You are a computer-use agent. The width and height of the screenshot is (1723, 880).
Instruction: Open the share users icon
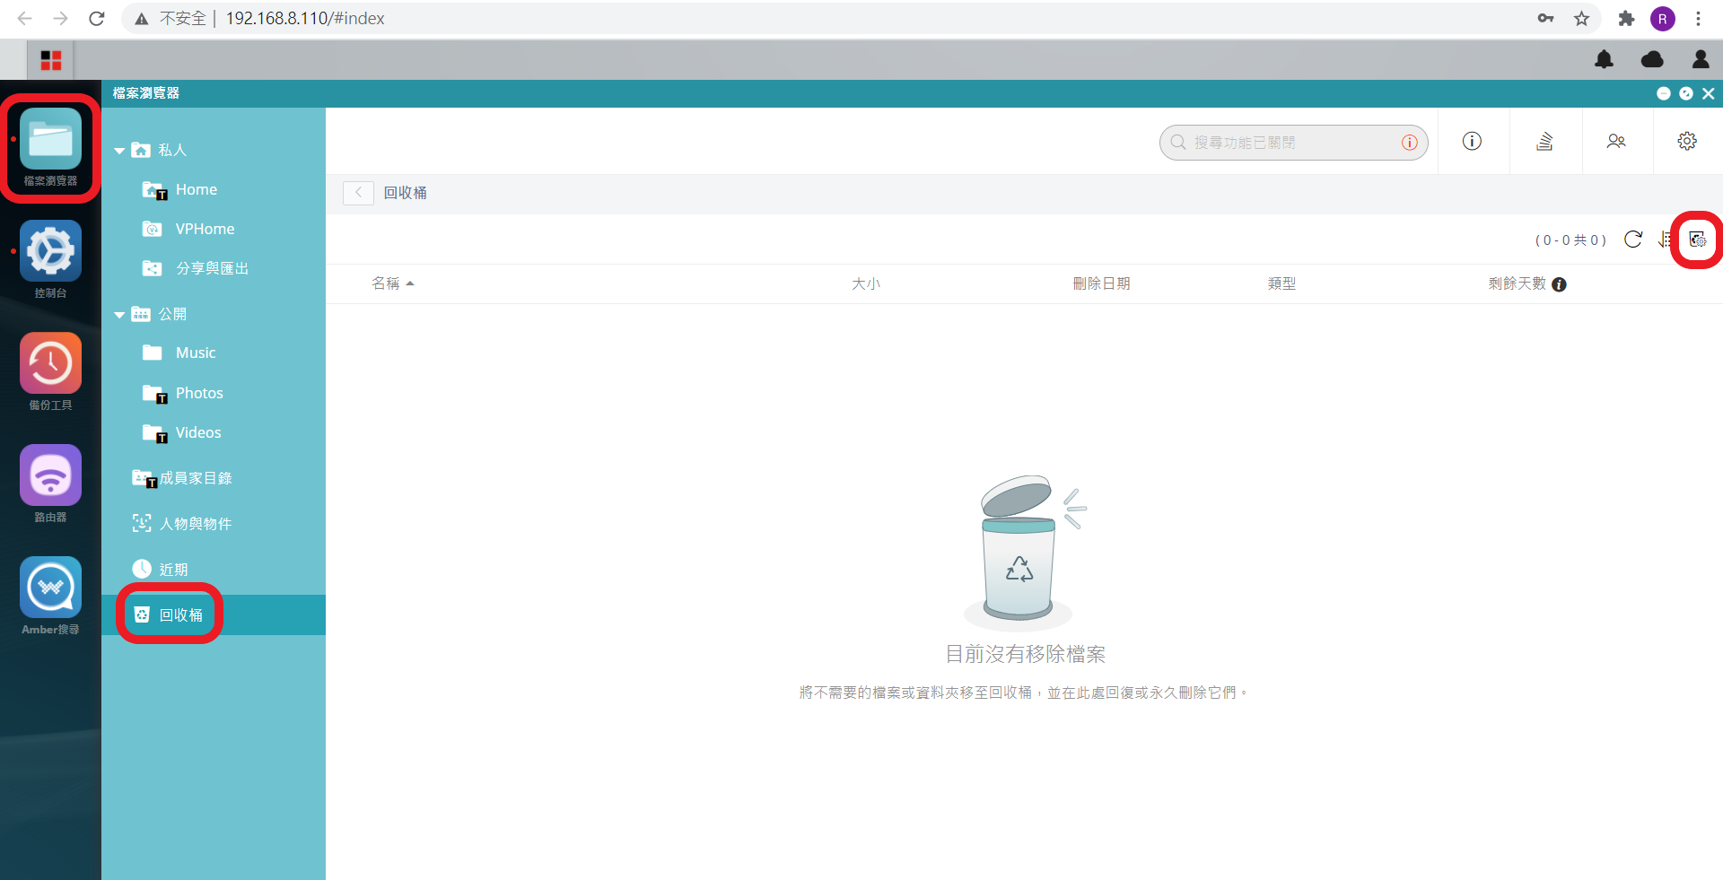(x=1616, y=141)
